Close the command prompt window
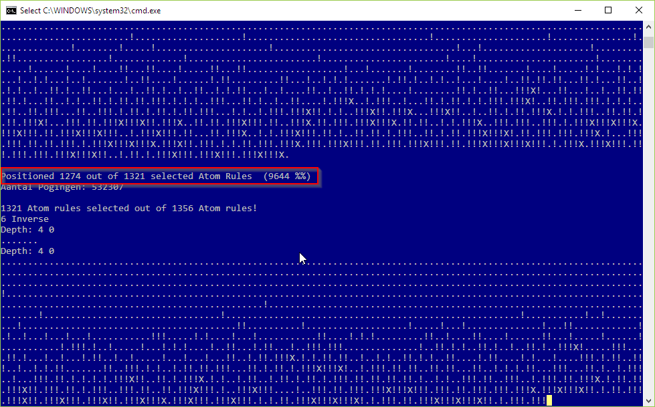The height and width of the screenshot is (407, 655). (639, 11)
